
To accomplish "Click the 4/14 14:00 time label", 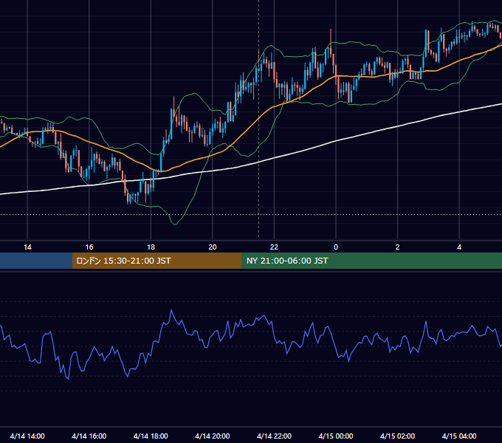I will tap(27, 436).
